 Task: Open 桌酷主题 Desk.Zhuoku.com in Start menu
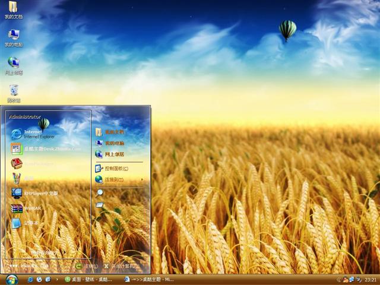click(46, 149)
